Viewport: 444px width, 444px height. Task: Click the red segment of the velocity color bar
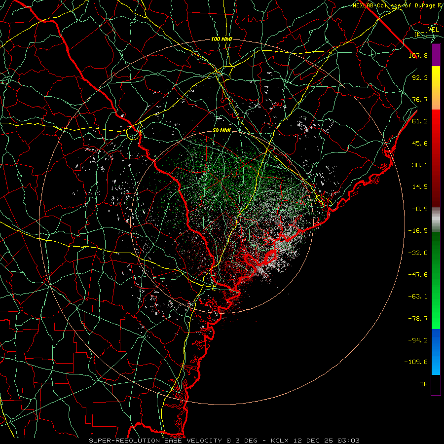coord(436,158)
